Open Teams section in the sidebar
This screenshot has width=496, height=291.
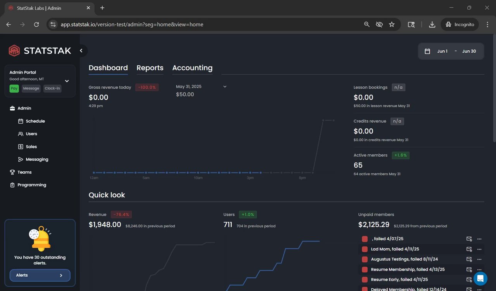(x=24, y=172)
